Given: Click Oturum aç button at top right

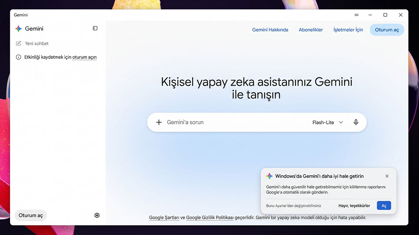Looking at the screenshot, I should tap(387, 30).
